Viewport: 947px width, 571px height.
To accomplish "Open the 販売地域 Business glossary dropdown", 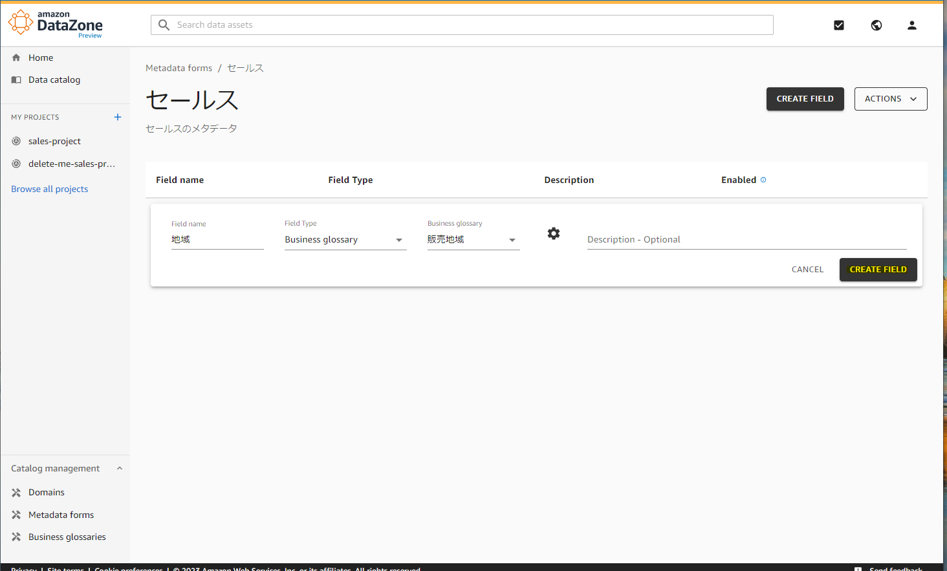I will point(473,239).
